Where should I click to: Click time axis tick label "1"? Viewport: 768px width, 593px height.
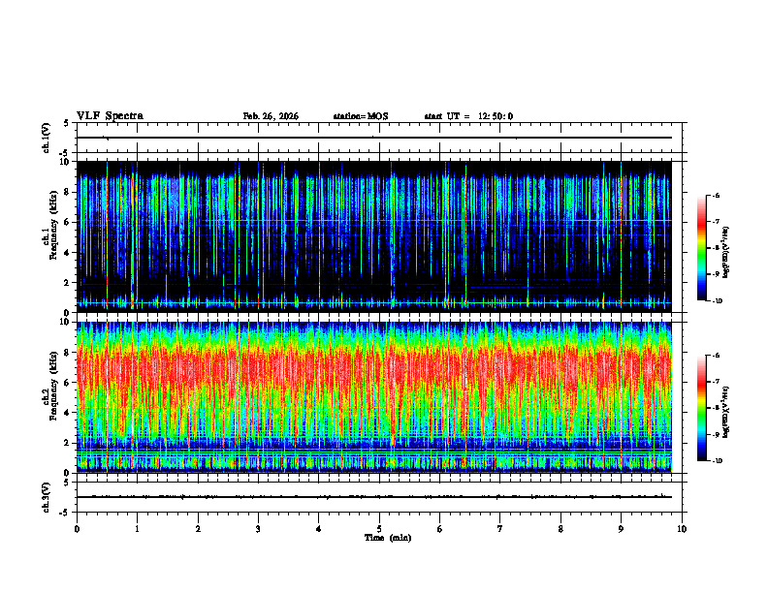pyautogui.click(x=138, y=529)
